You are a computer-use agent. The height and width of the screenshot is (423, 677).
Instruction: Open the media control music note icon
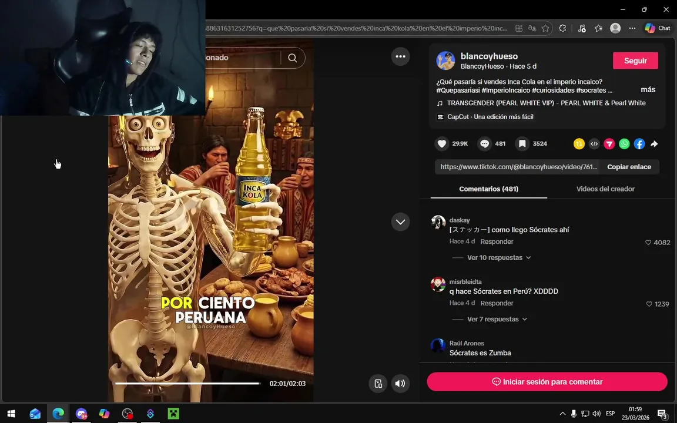coord(582,28)
